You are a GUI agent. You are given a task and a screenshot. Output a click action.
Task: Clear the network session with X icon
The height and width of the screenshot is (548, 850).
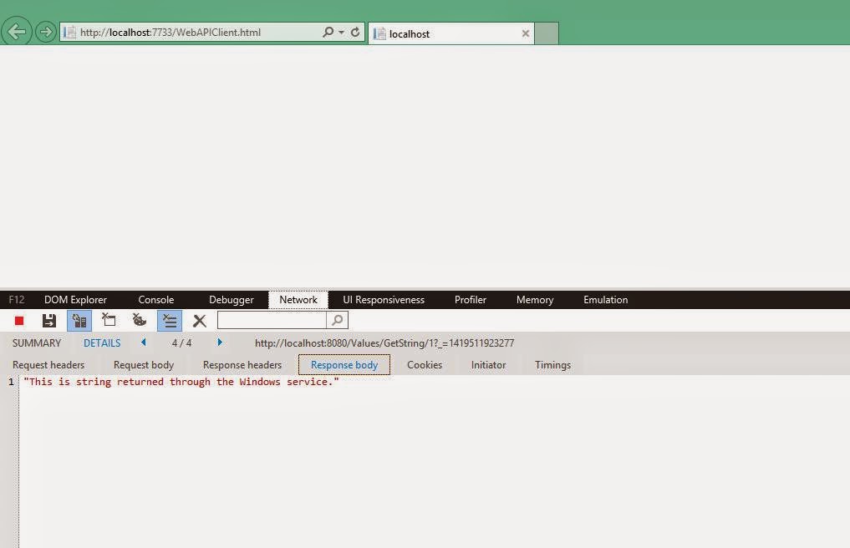pos(200,321)
